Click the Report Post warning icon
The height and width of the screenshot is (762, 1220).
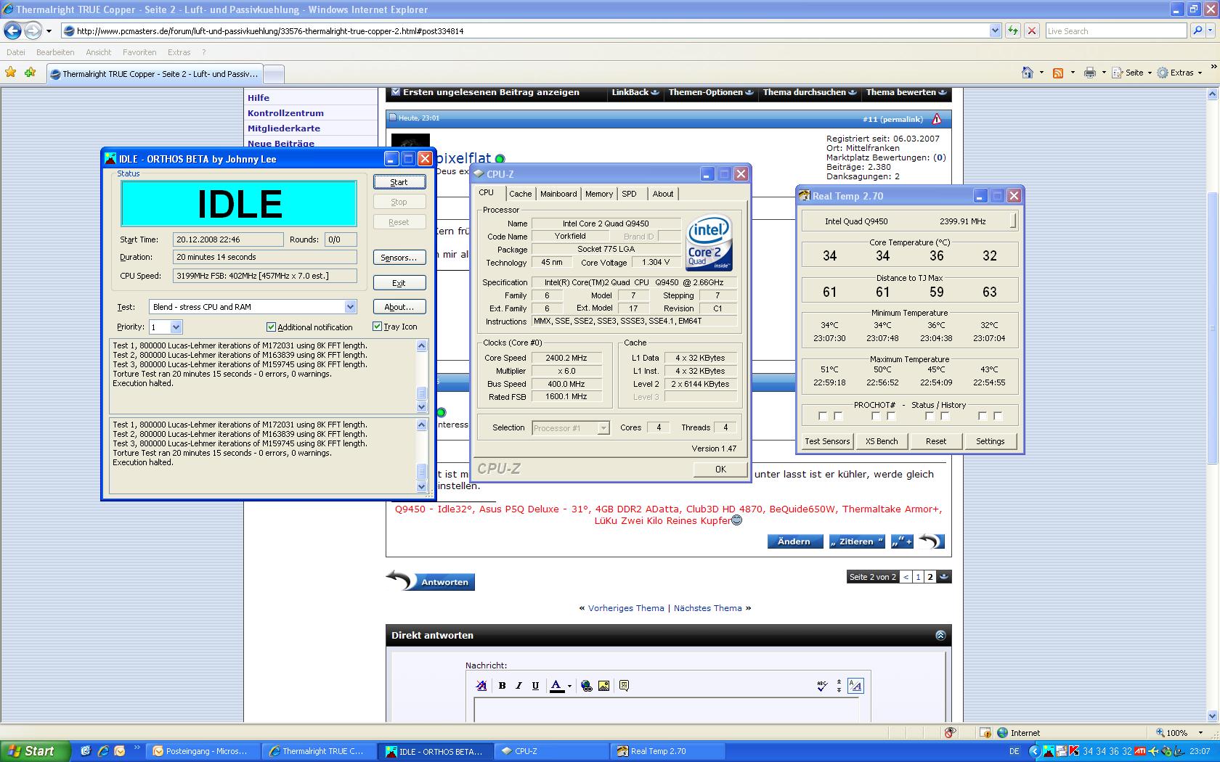[937, 118]
